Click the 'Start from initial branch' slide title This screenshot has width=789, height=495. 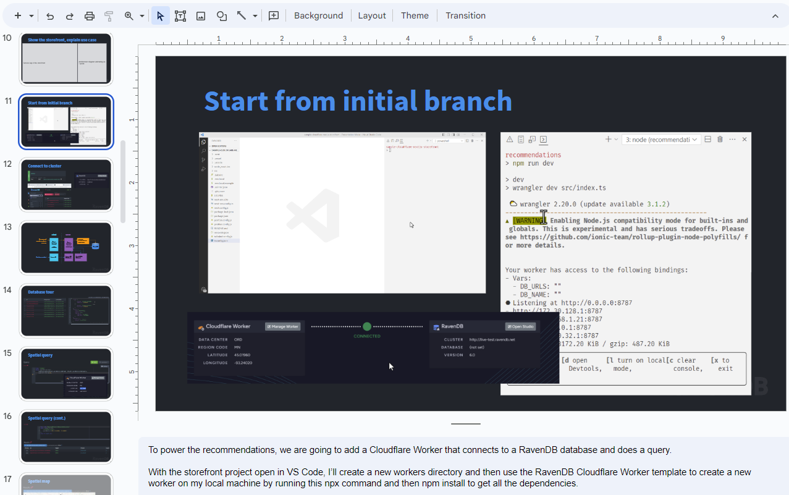[x=358, y=101]
